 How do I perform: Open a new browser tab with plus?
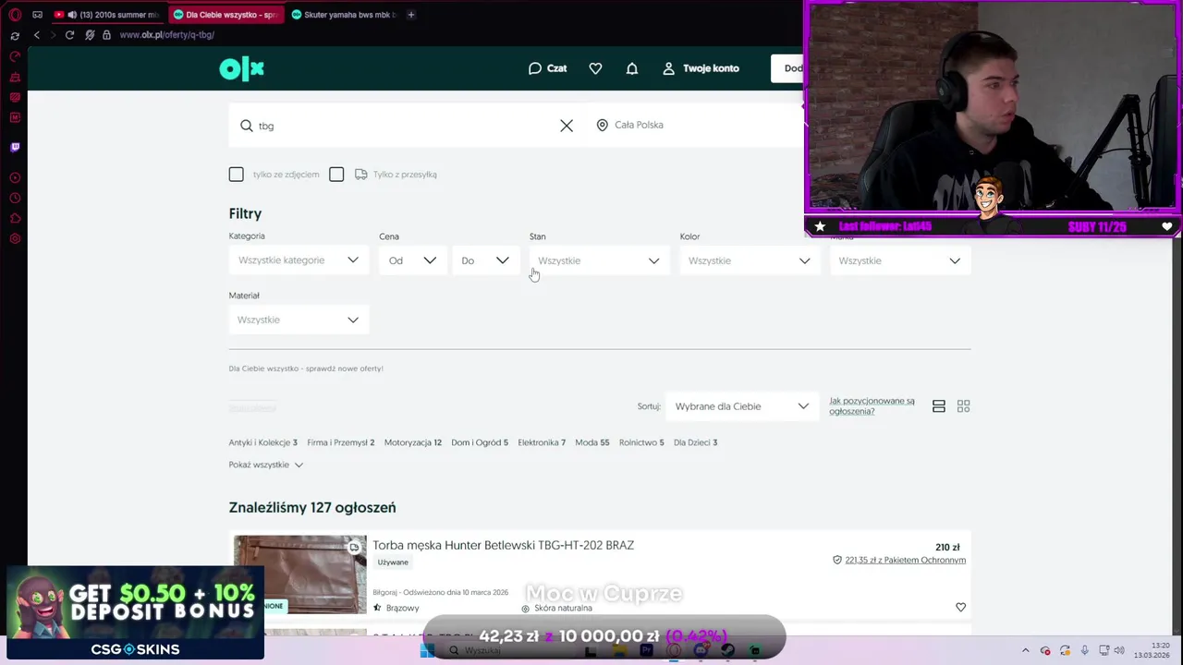pos(411,15)
